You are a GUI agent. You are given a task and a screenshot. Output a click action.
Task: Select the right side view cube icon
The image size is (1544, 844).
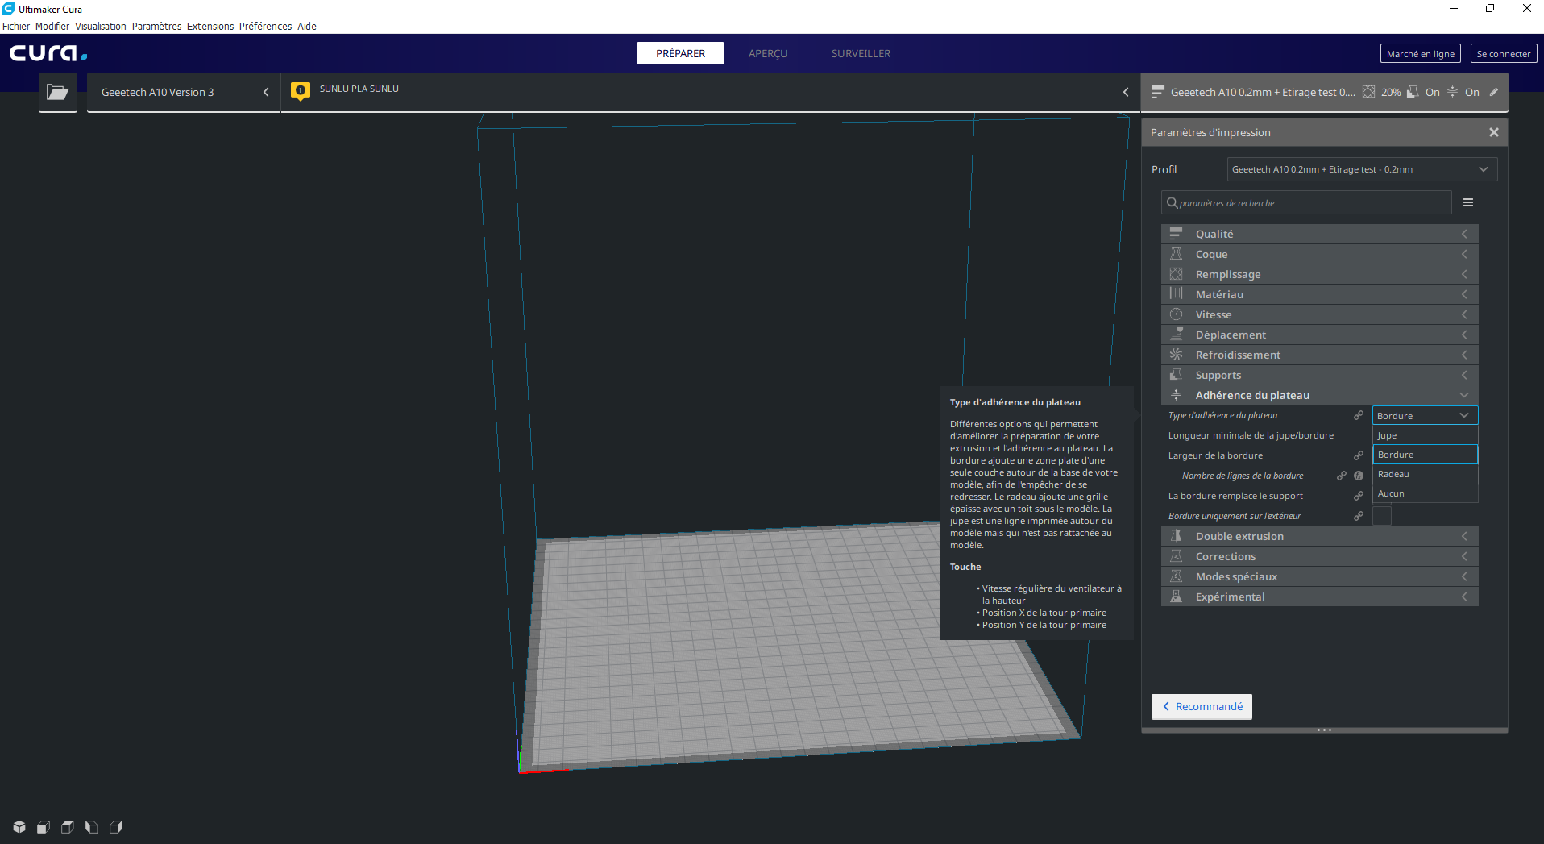(x=116, y=827)
